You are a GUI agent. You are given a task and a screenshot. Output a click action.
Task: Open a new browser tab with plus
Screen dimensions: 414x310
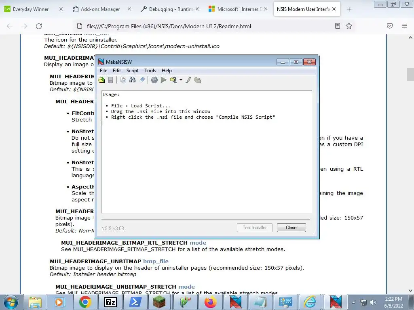[x=349, y=9]
